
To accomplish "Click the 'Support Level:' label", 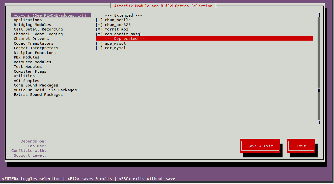I will [30, 155].
